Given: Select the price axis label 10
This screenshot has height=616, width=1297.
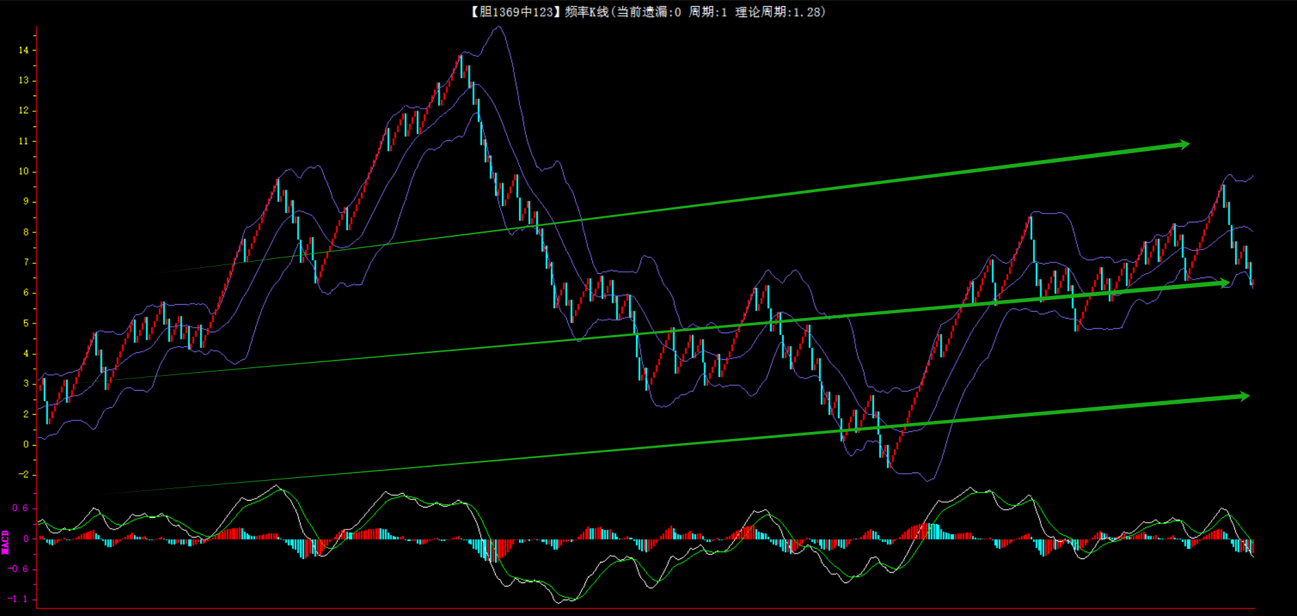Looking at the screenshot, I should (24, 171).
